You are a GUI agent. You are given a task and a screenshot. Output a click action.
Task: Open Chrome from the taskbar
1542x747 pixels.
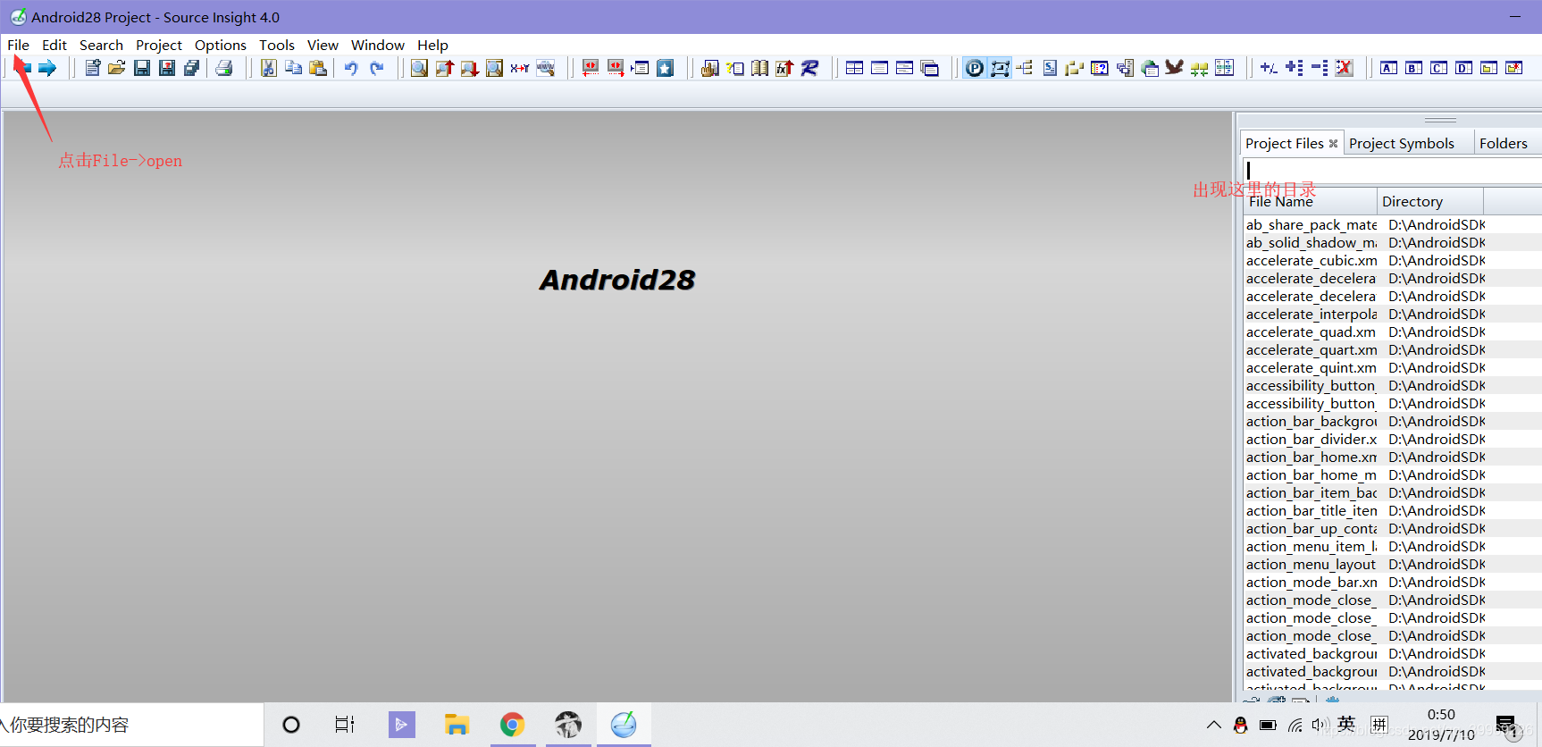(512, 725)
